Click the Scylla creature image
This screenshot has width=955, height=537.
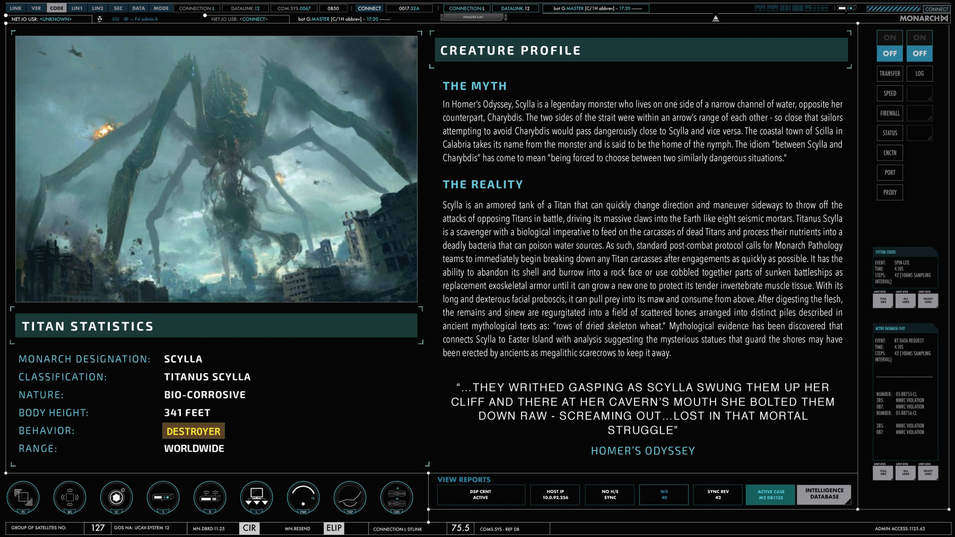click(x=216, y=169)
